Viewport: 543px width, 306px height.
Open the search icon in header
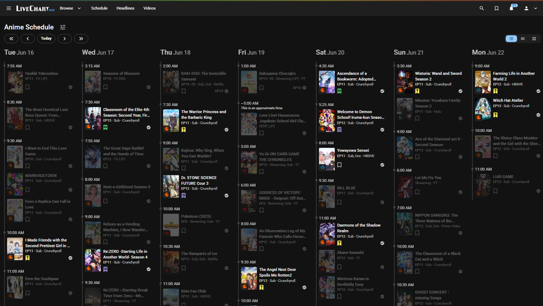(482, 8)
